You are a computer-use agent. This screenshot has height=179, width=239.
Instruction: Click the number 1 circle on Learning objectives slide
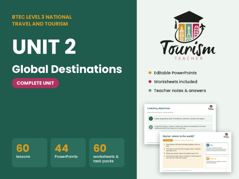click(151, 119)
